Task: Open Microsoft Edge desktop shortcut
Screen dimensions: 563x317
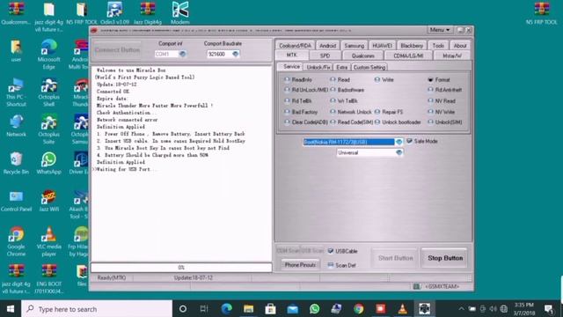Action: point(49,55)
